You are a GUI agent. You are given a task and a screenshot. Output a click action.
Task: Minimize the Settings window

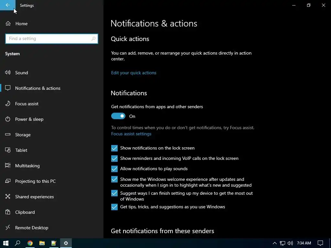point(294,5)
